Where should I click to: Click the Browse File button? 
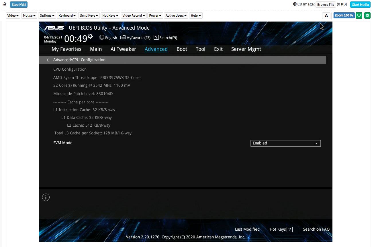tap(326, 5)
